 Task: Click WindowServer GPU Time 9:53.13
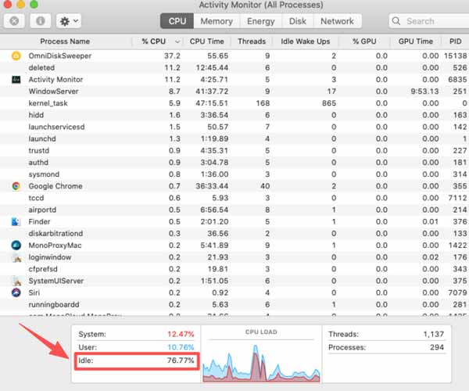coord(424,91)
